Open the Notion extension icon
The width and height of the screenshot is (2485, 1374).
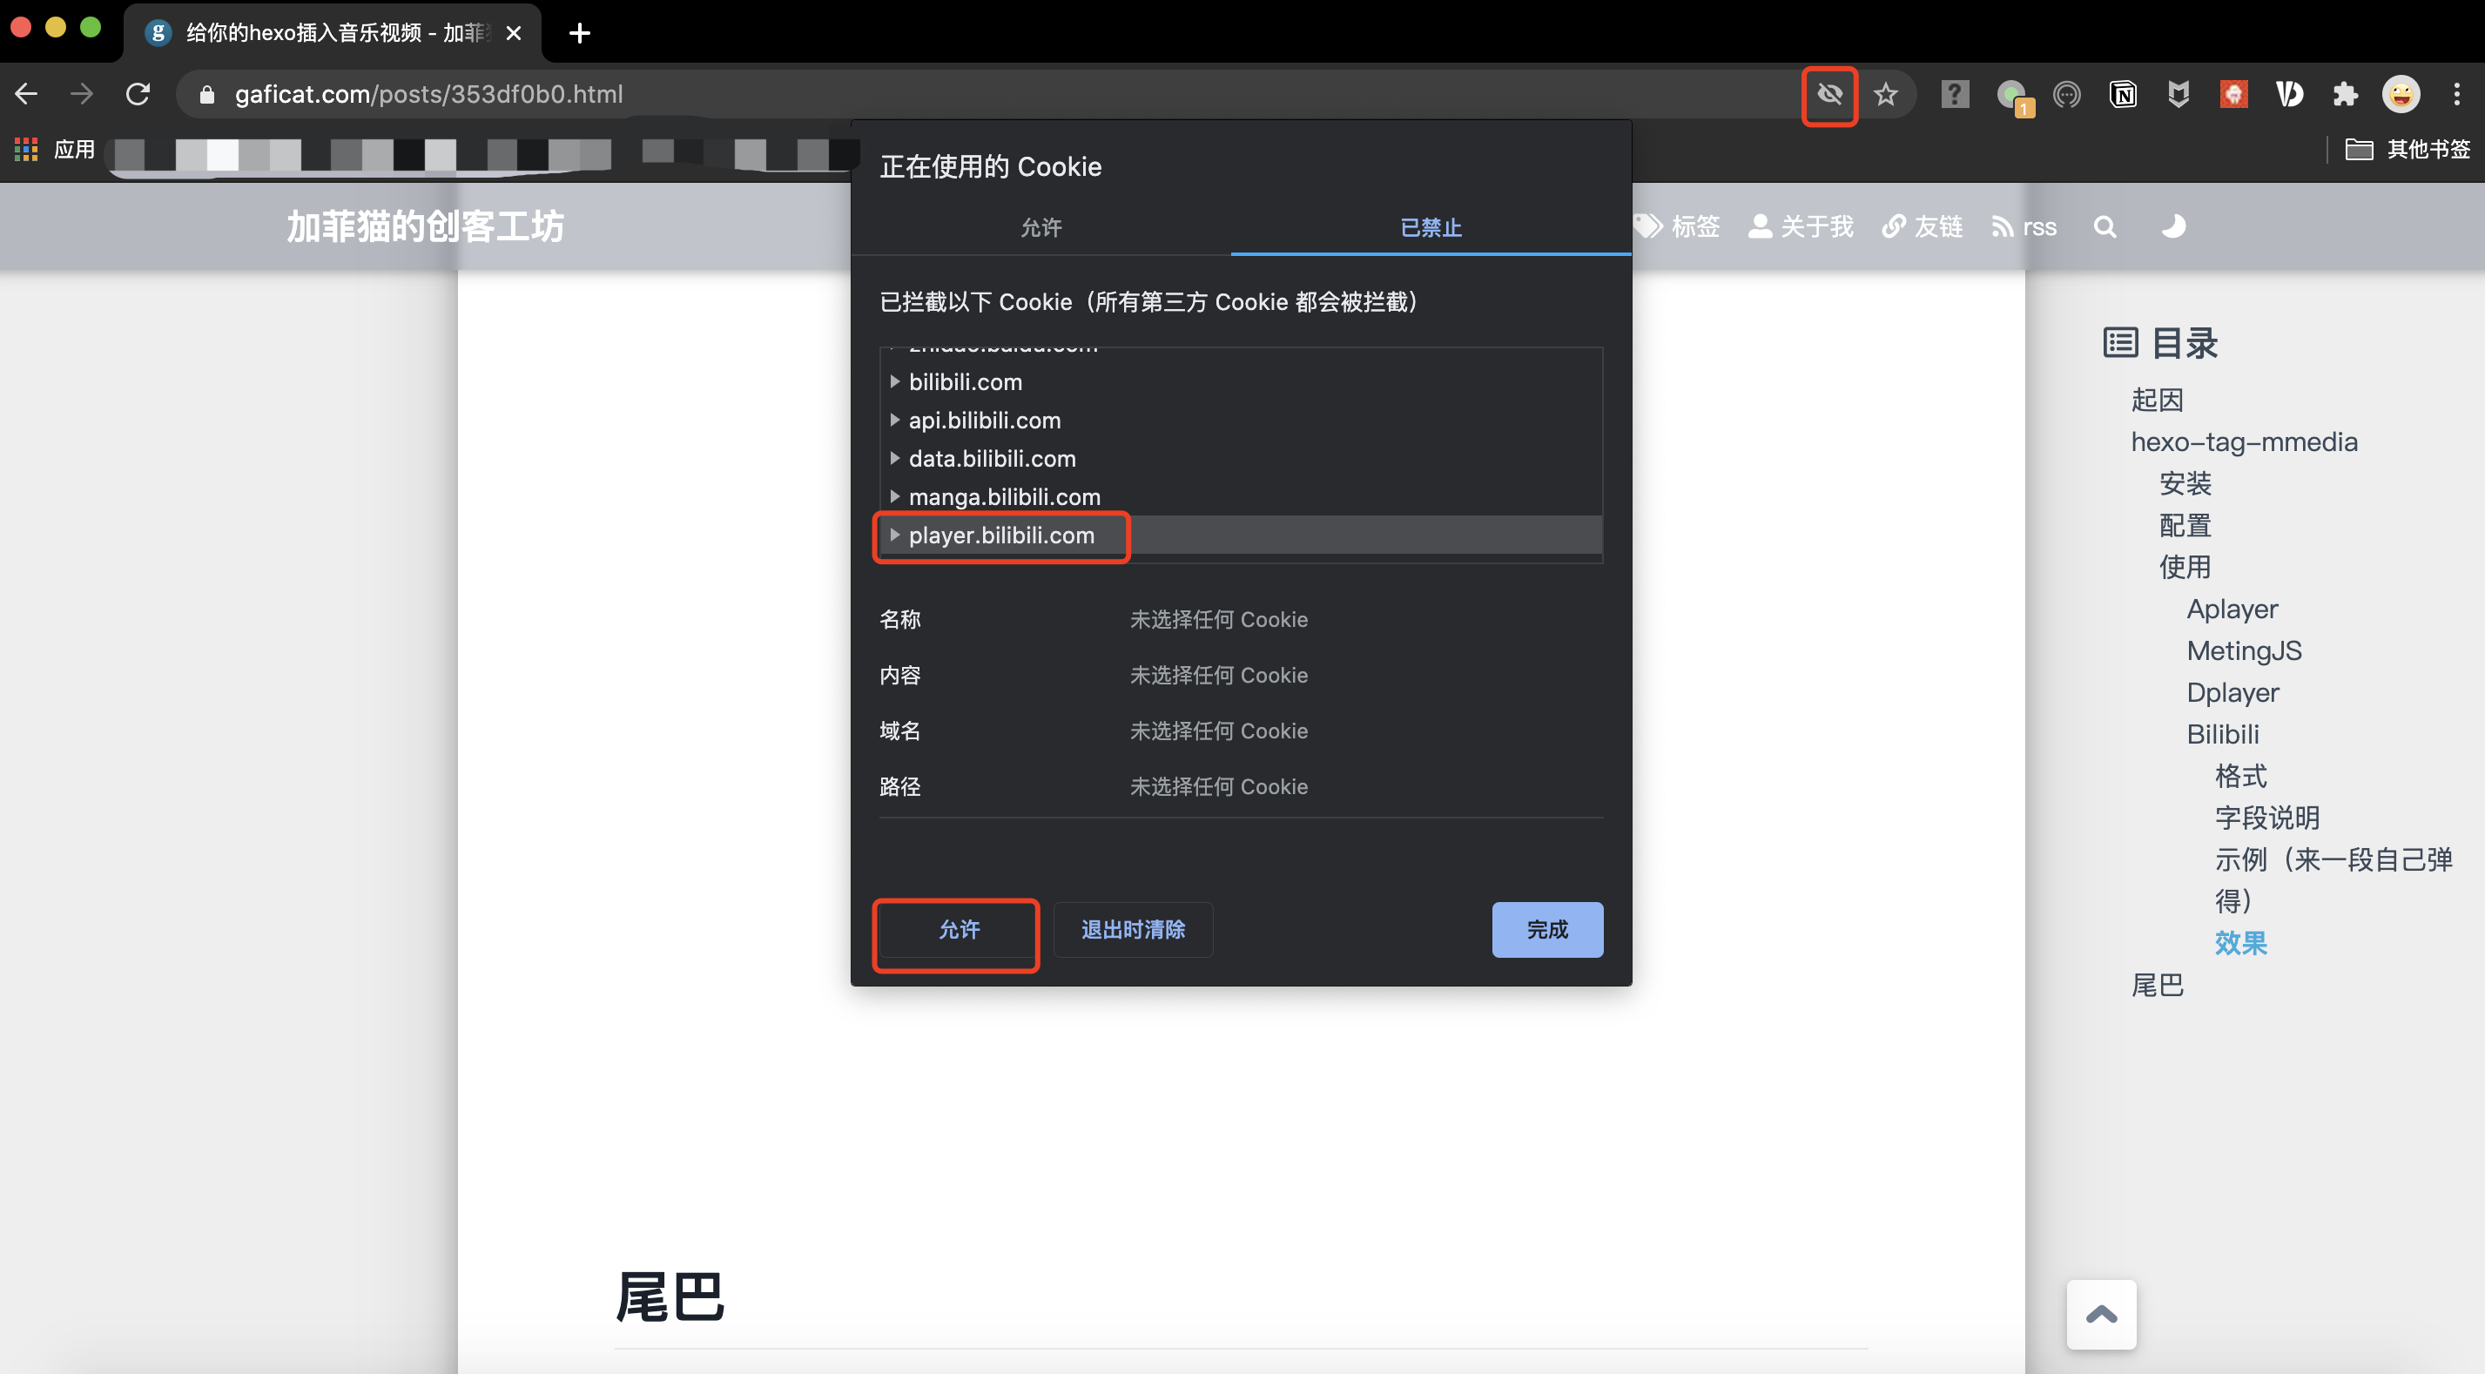[2122, 93]
